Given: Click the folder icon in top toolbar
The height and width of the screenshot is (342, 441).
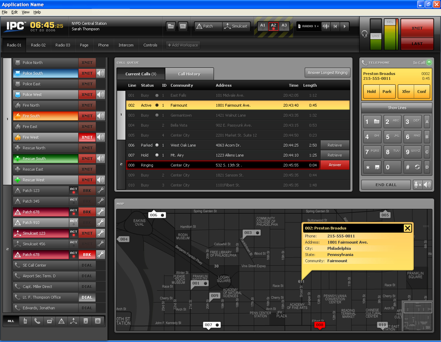Looking at the screenshot, I should click(171, 26).
